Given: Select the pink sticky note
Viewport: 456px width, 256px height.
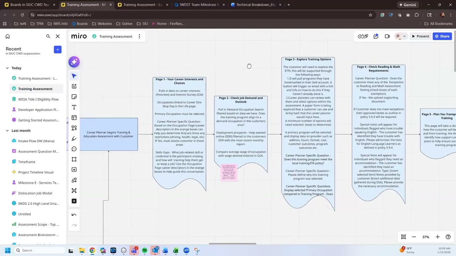Looking at the screenshot, I should coord(229,172).
